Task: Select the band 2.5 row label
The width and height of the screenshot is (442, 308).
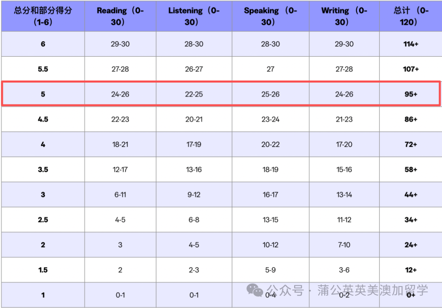Action: coord(43,220)
